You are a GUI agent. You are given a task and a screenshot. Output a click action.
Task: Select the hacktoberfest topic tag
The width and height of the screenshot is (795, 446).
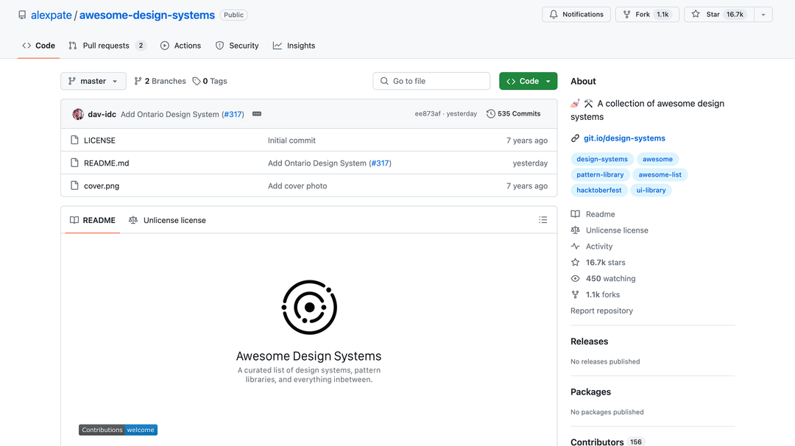point(598,190)
